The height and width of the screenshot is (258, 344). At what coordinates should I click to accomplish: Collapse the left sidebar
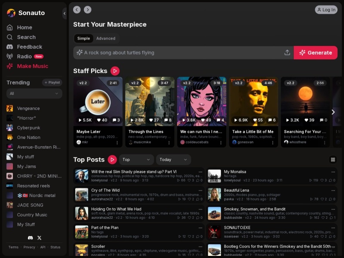64,13
